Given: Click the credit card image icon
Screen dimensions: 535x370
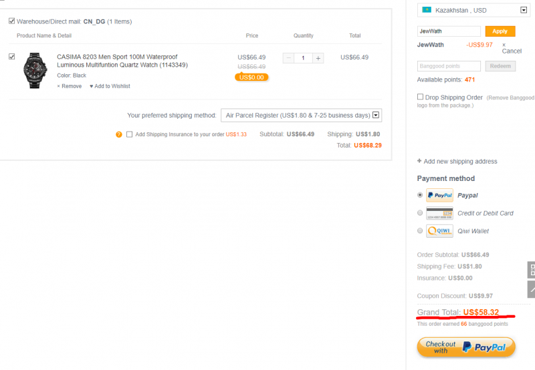Looking at the screenshot, I should (x=439, y=213).
